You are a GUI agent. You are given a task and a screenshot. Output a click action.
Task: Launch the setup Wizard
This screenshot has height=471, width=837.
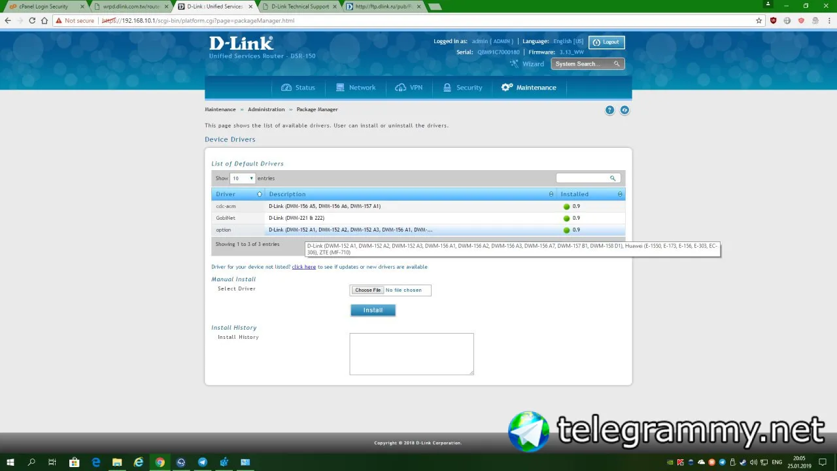point(528,64)
